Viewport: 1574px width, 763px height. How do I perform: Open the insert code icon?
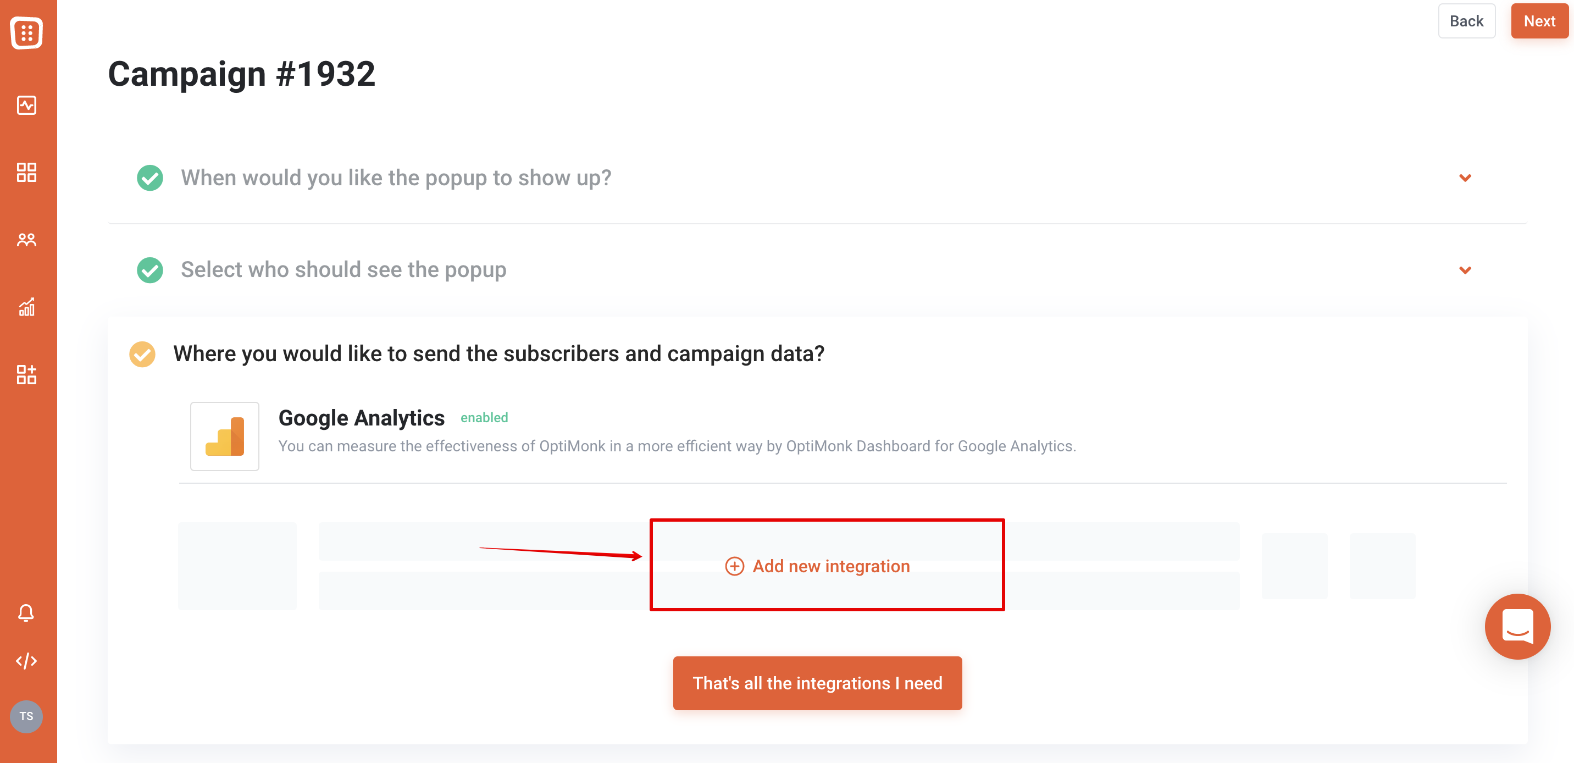pos(26,661)
